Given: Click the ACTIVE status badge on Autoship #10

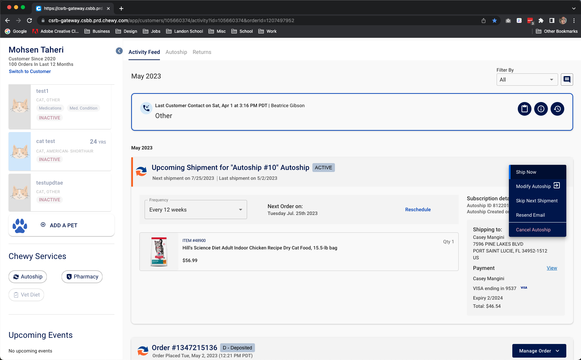Looking at the screenshot, I should click(323, 168).
